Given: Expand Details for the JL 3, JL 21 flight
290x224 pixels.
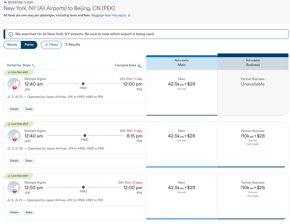Looking at the screenshot, I should click(14, 109).
